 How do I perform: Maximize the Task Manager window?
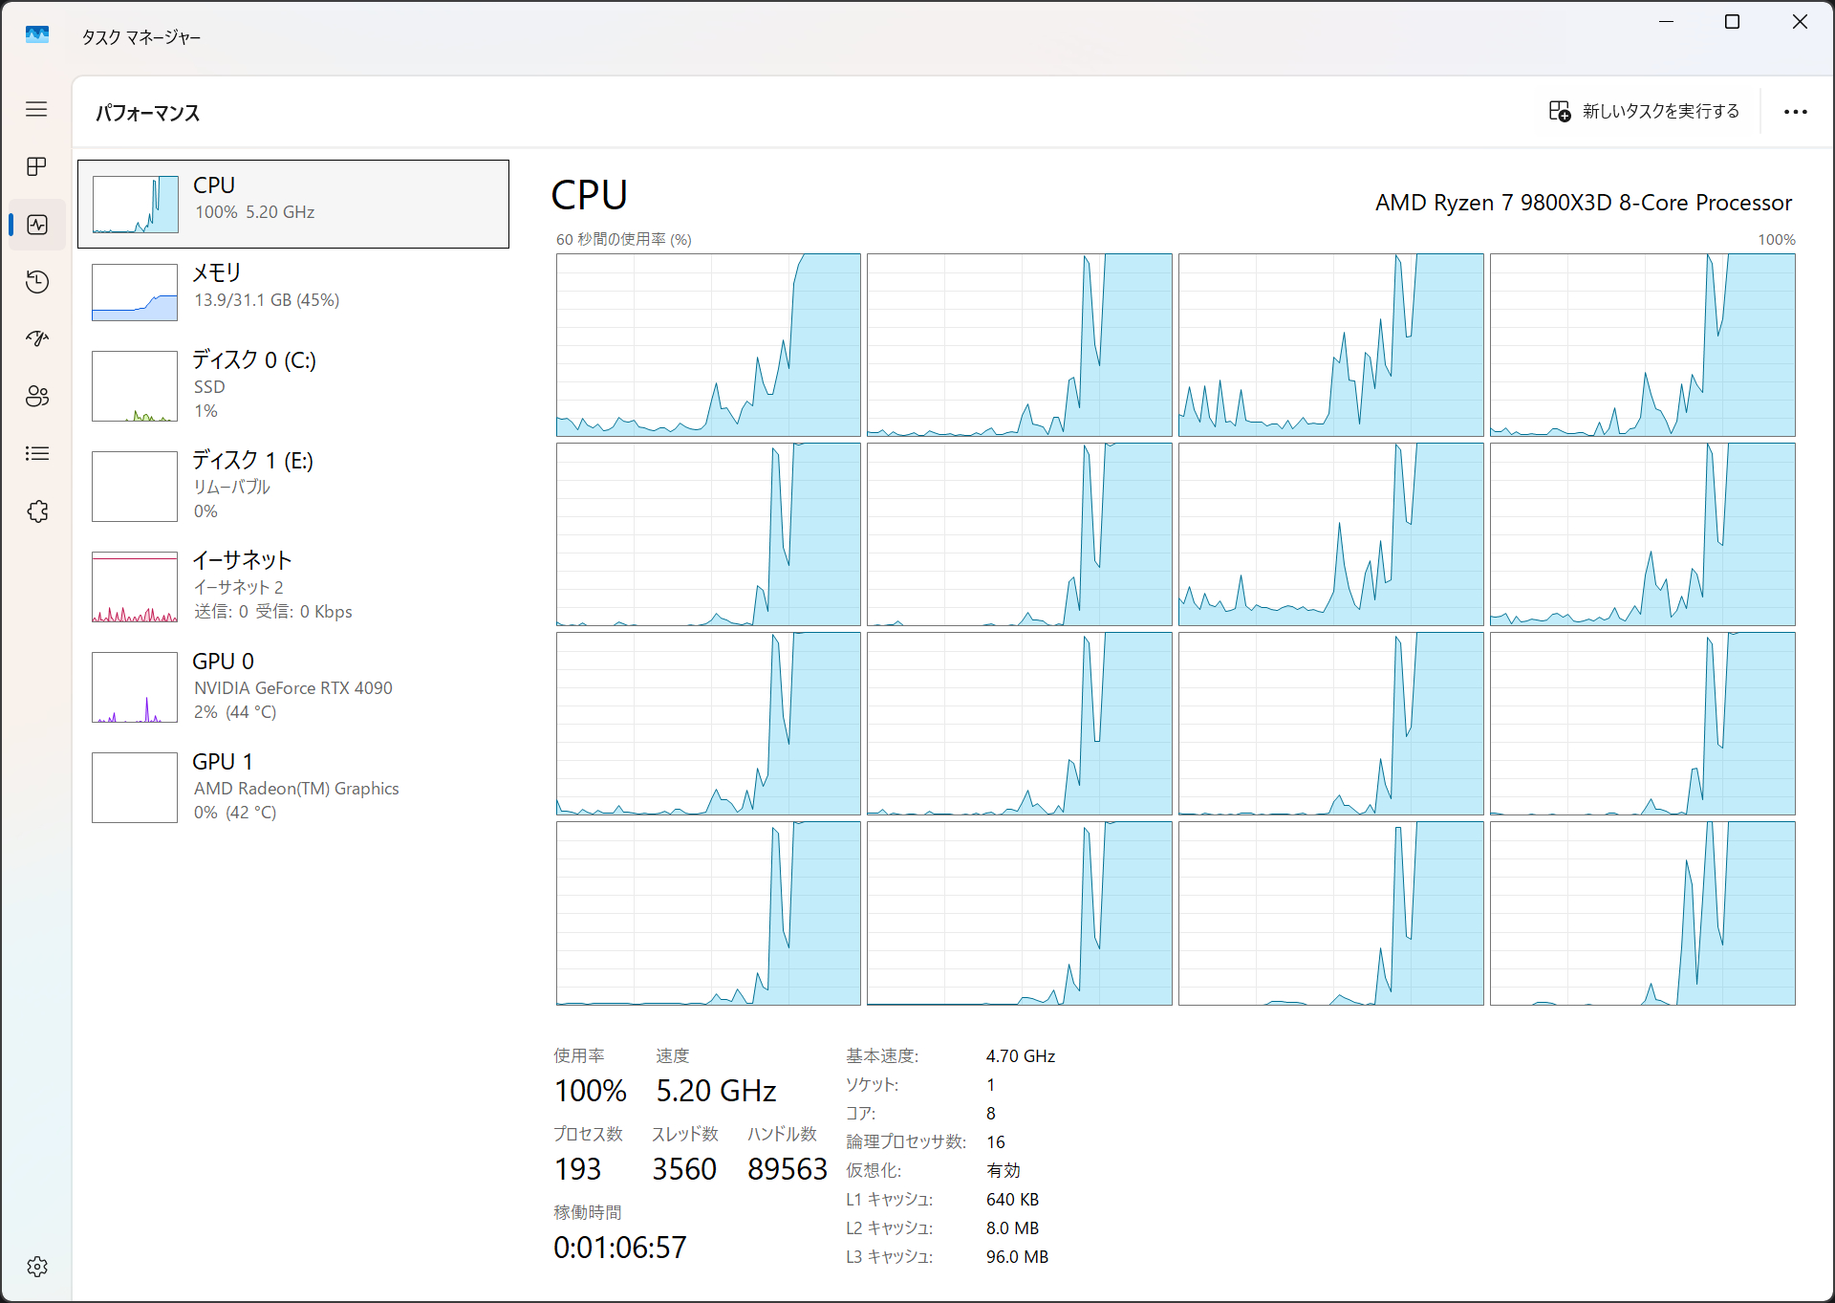pos(1732,22)
